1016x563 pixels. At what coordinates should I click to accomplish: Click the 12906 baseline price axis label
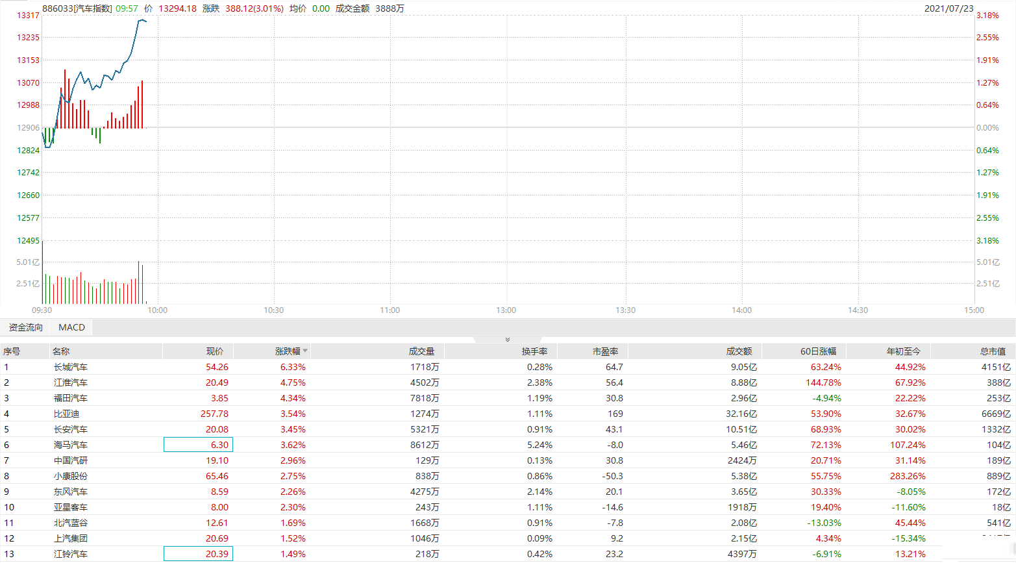pos(28,128)
